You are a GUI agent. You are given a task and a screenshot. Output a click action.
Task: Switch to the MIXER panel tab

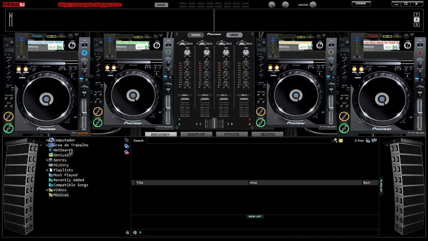coord(196,35)
